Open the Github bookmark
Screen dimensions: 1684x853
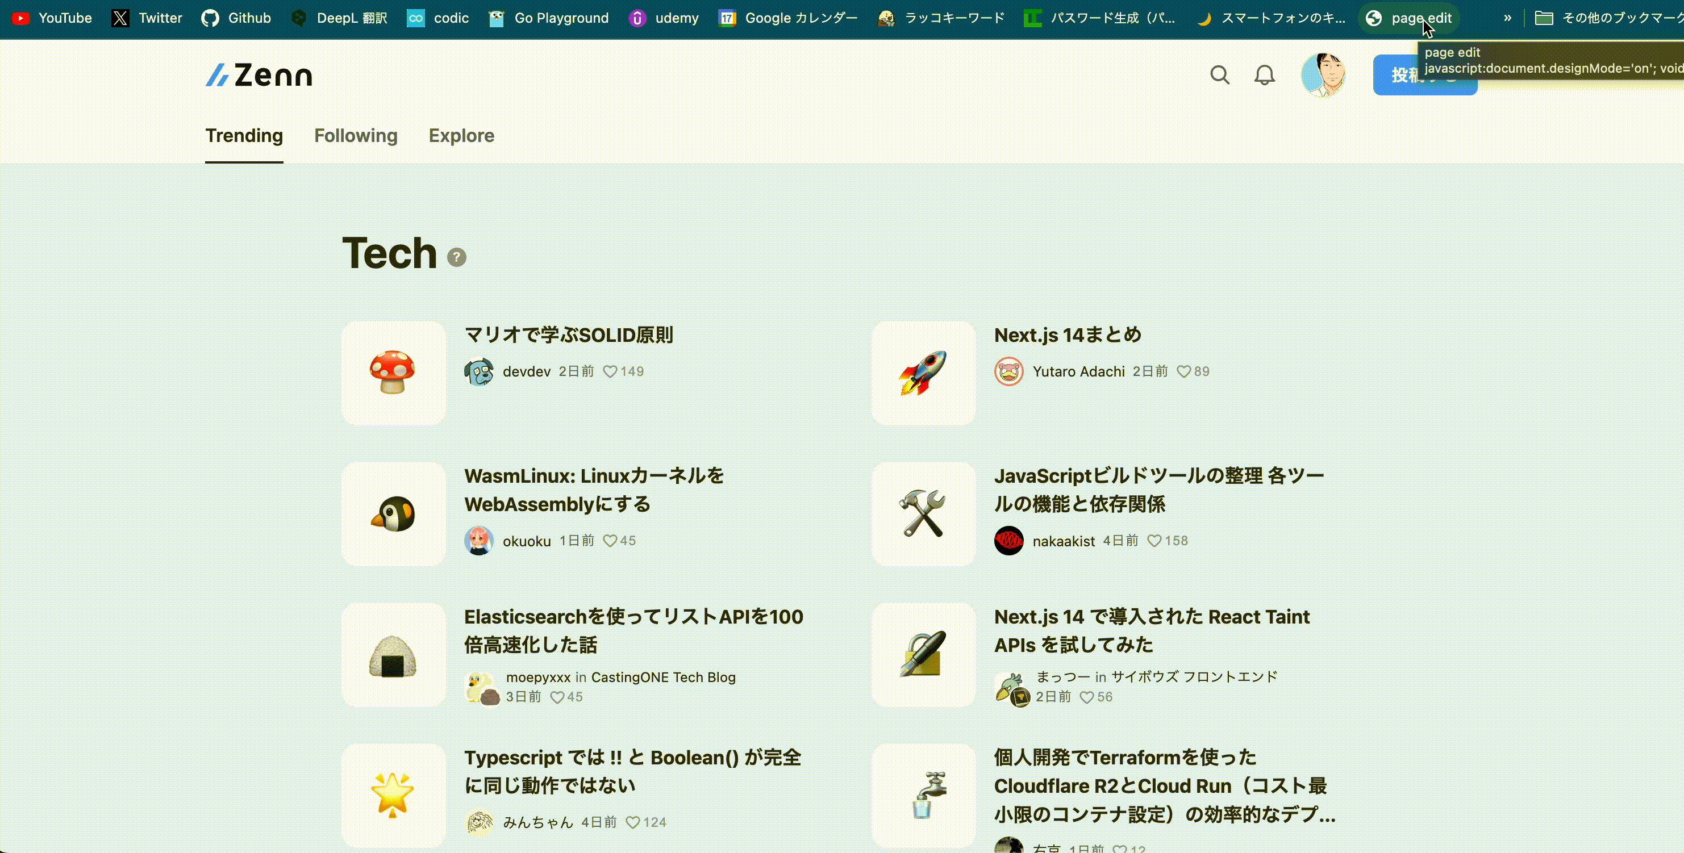[236, 18]
